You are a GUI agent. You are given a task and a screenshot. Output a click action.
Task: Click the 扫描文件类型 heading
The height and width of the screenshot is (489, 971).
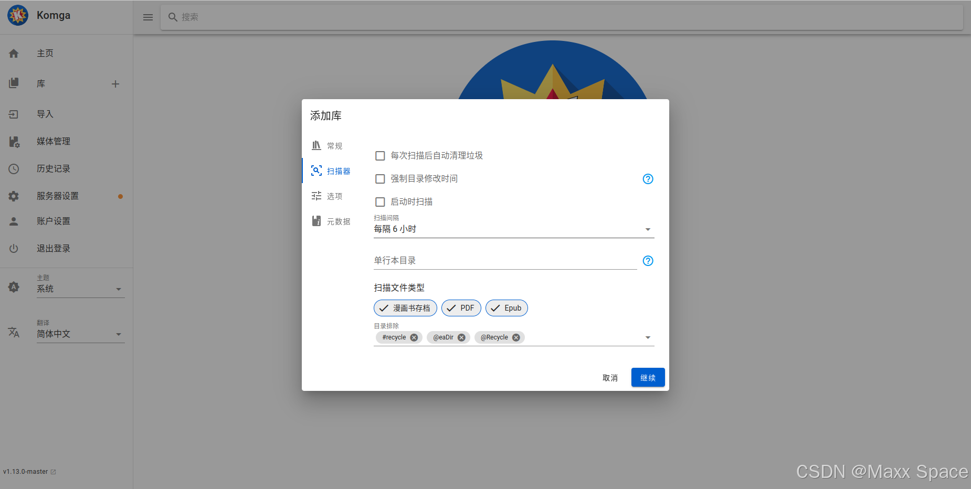[x=399, y=288]
